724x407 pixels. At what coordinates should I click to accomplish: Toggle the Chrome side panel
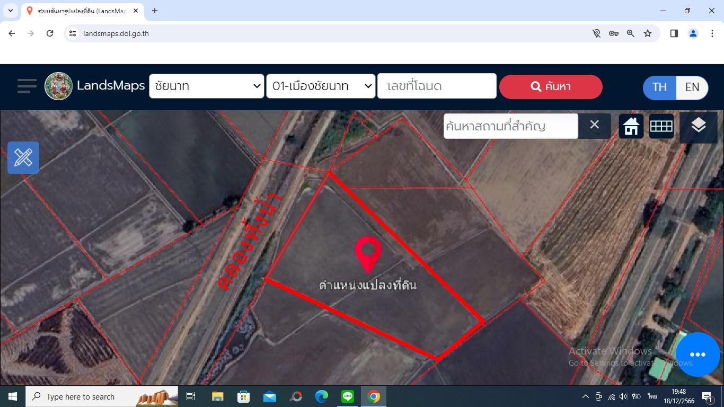(x=674, y=33)
